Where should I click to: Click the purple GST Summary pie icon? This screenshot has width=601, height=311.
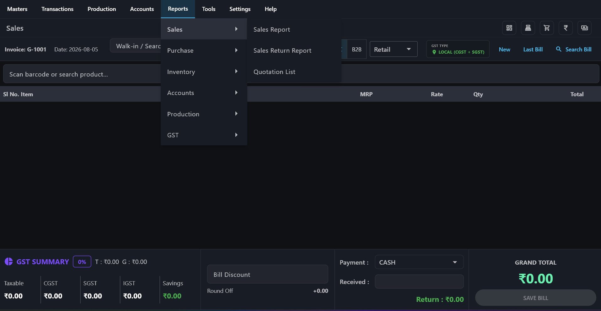(x=9, y=261)
